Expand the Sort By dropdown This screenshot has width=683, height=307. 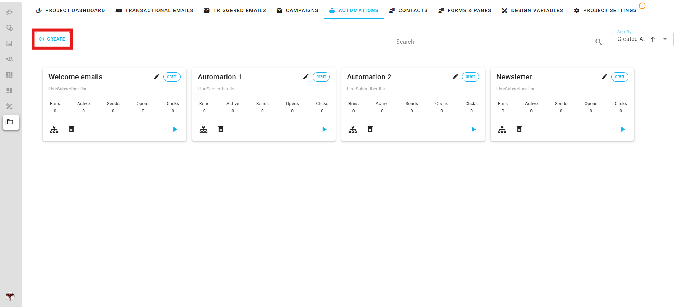point(665,39)
